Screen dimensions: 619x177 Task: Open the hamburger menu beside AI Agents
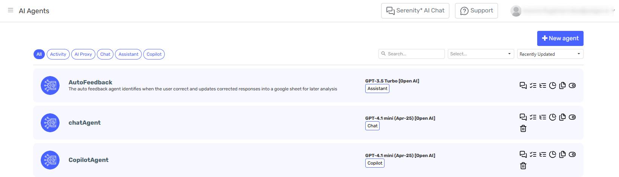[11, 10]
